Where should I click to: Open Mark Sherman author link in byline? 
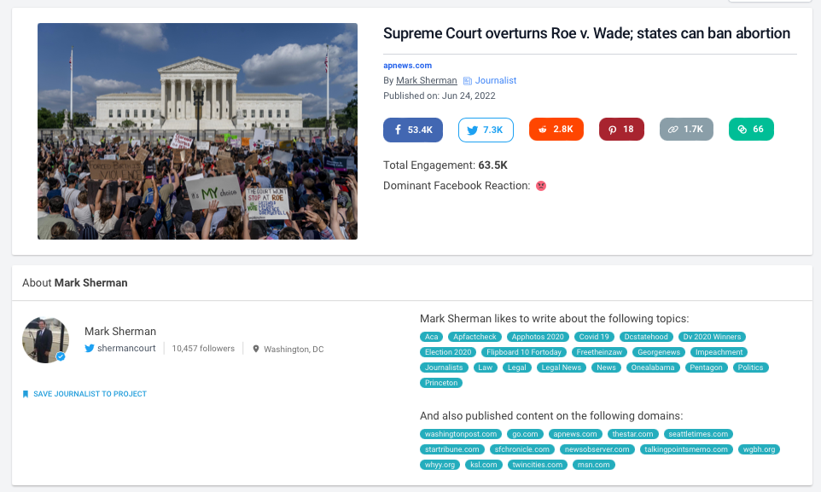click(x=427, y=81)
